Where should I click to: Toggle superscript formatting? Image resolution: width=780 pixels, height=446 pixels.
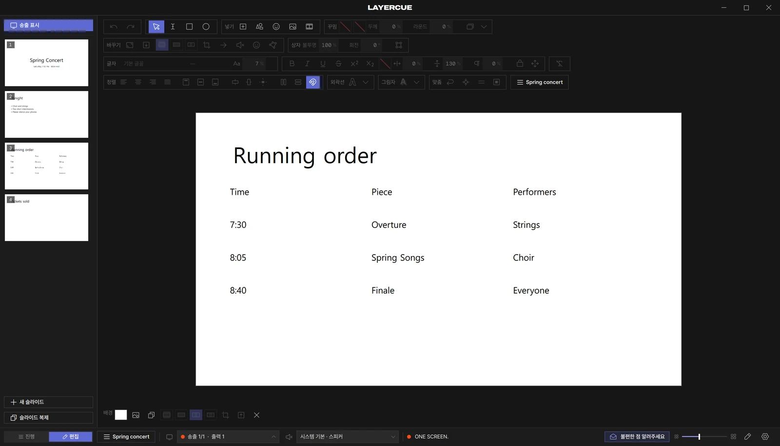[x=354, y=64]
